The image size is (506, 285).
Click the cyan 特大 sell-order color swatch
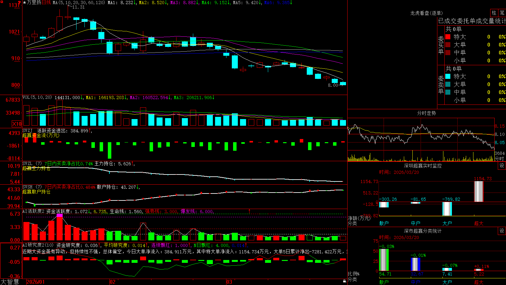pyautogui.click(x=448, y=76)
